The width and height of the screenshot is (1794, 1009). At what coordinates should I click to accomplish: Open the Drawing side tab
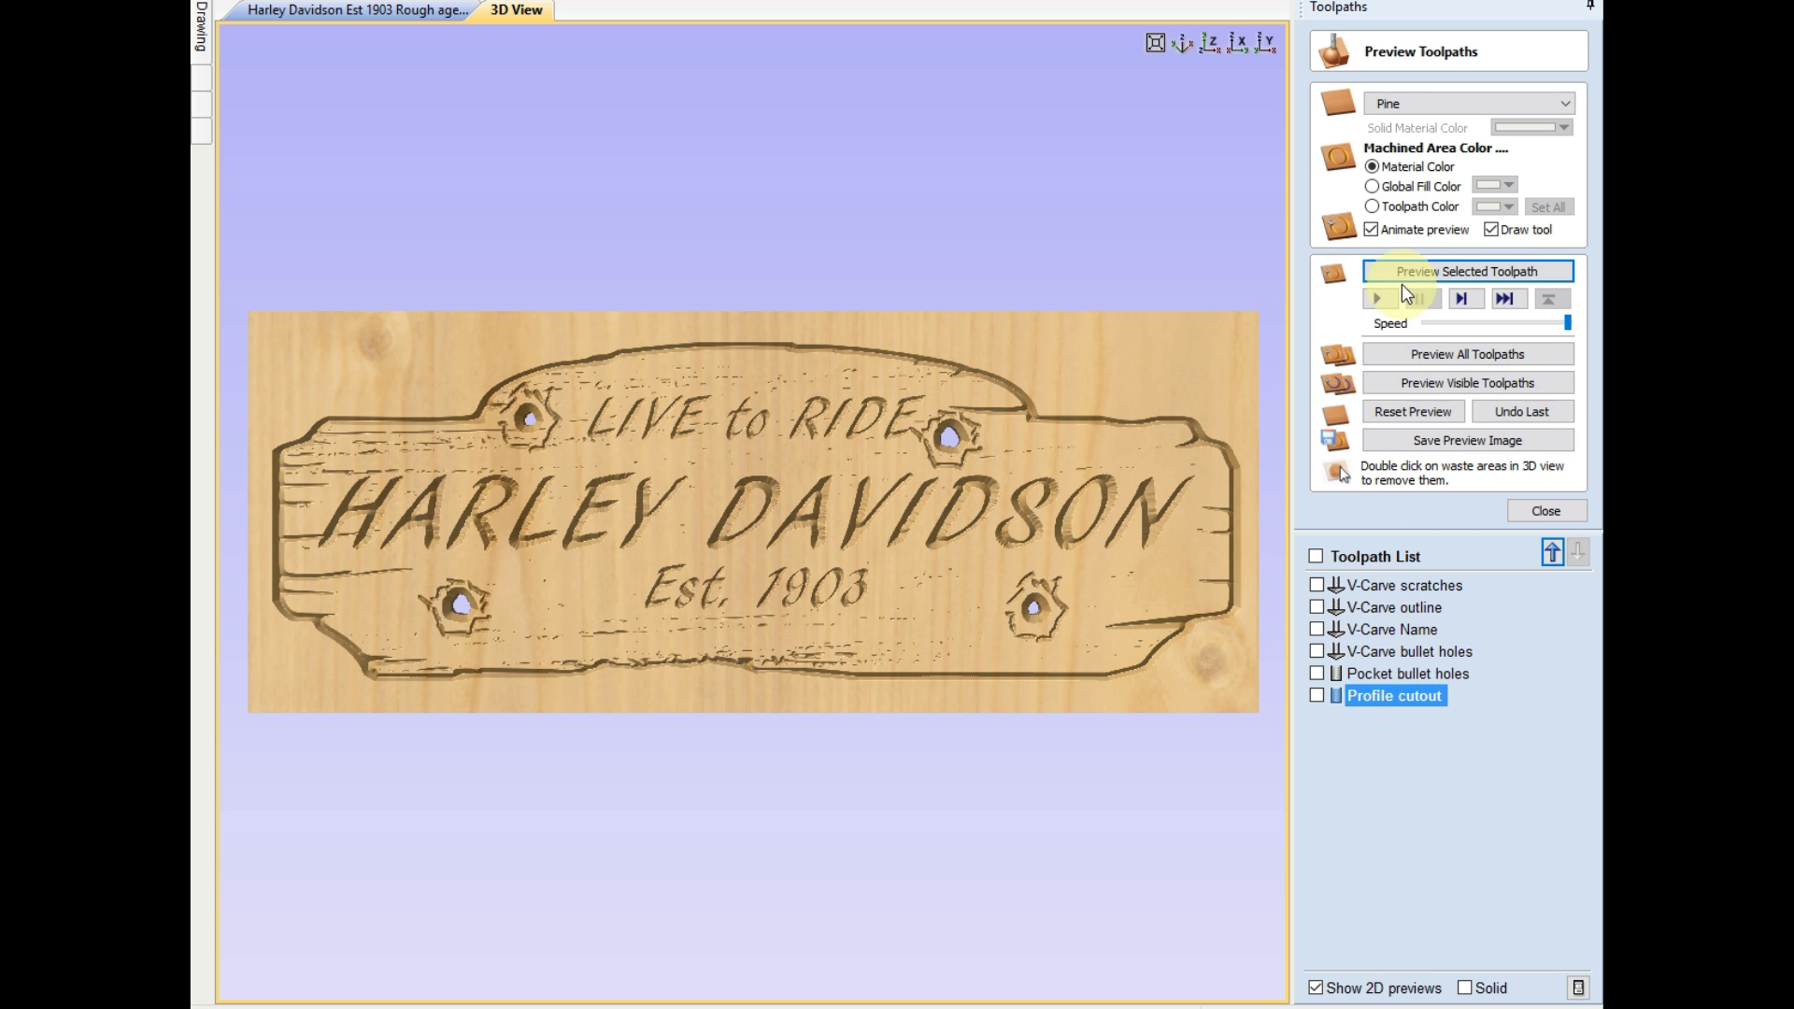click(201, 28)
